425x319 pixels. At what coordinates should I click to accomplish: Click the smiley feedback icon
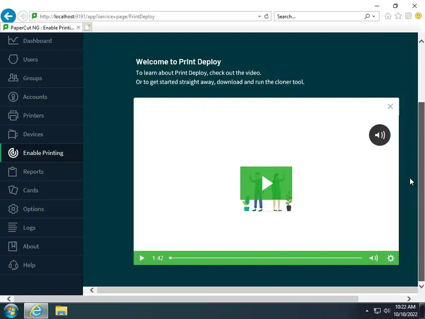click(418, 16)
